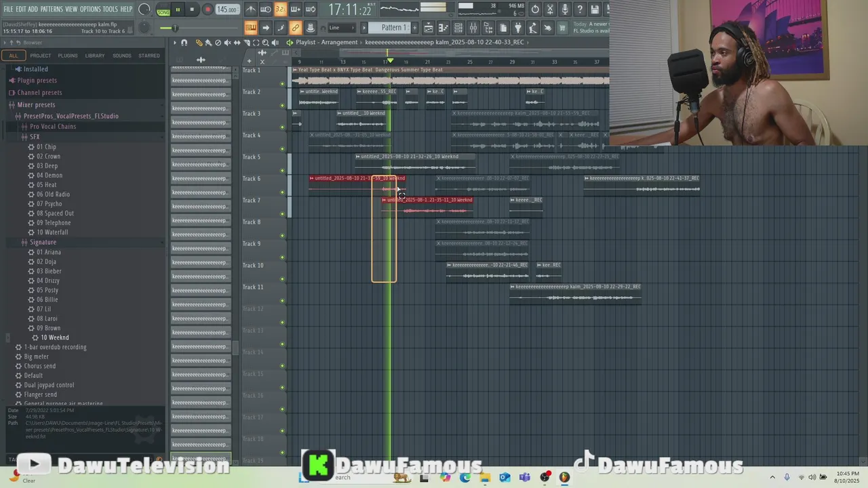The height and width of the screenshot is (488, 868).
Task: Click the tempo 145.000 field
Action: point(227,9)
